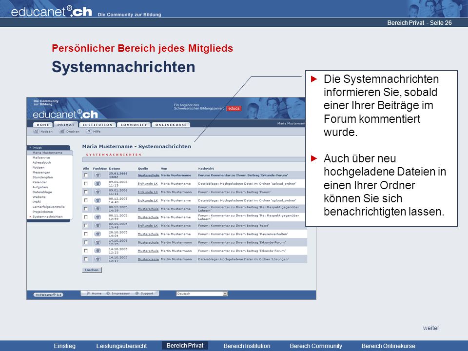This screenshot has width=468, height=351.
Task: Click function icon for 14.10.2005 12:25 message
Action: (x=97, y=242)
